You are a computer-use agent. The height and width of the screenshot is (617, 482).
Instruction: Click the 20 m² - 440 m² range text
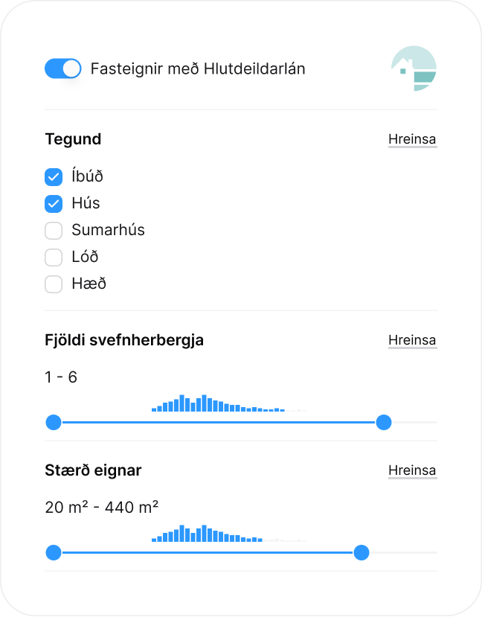(102, 508)
